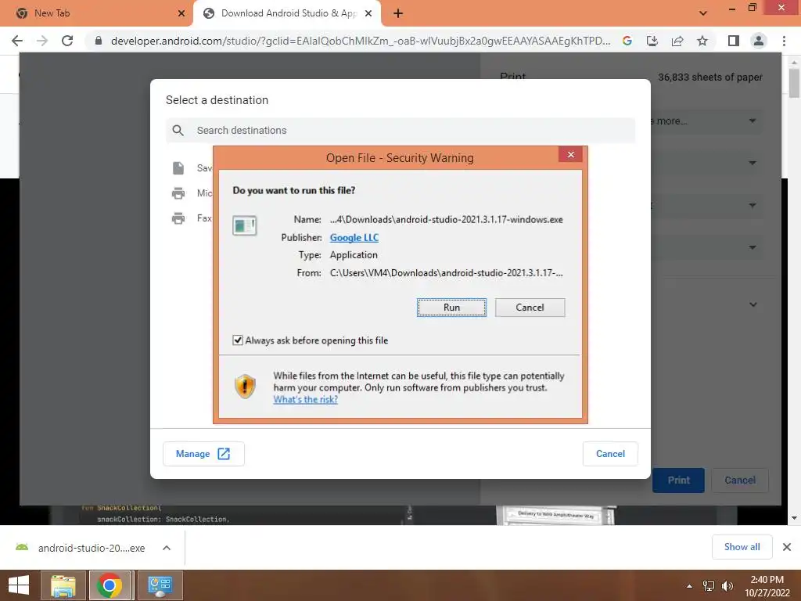Image resolution: width=801 pixels, height=601 pixels.
Task: Open the What's the risk? link
Action: [306, 400]
